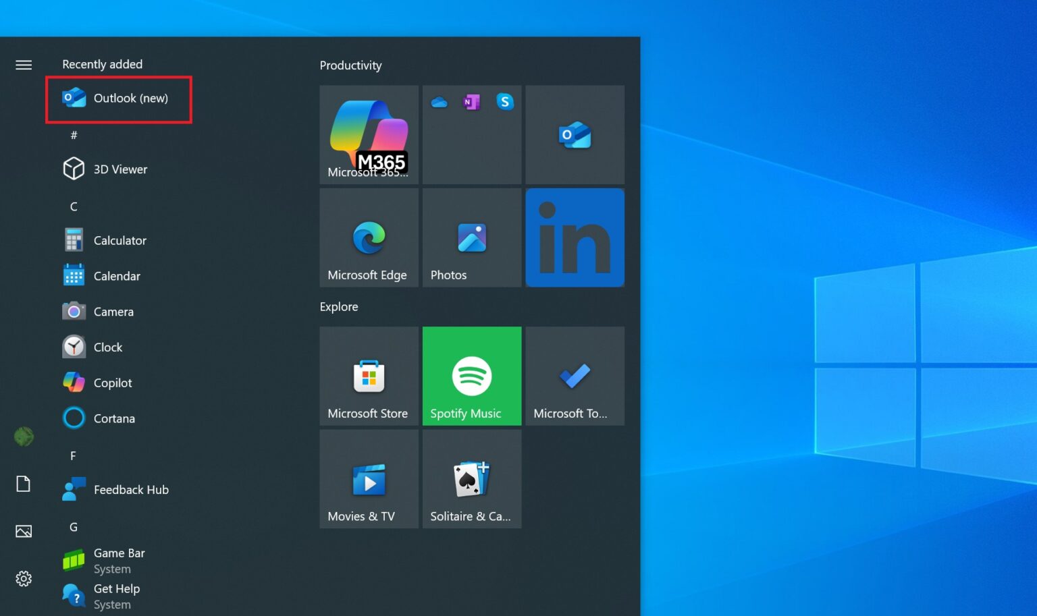Open Microsoft To Do tile
Screen dimensions: 1037x616
[575, 376]
